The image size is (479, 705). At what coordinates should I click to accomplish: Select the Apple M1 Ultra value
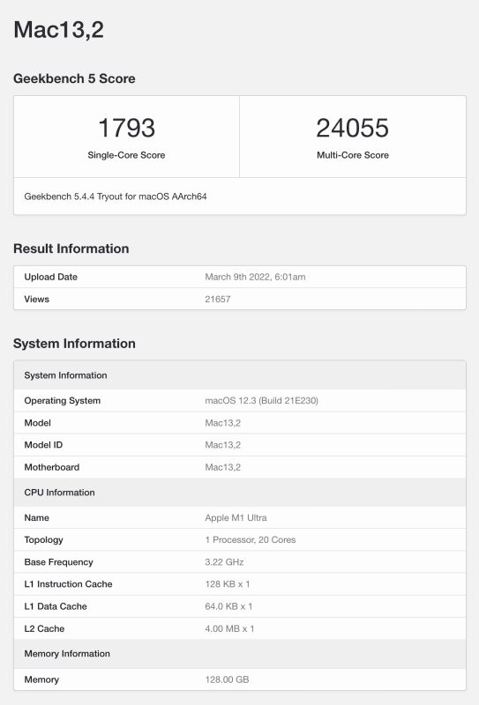point(236,518)
